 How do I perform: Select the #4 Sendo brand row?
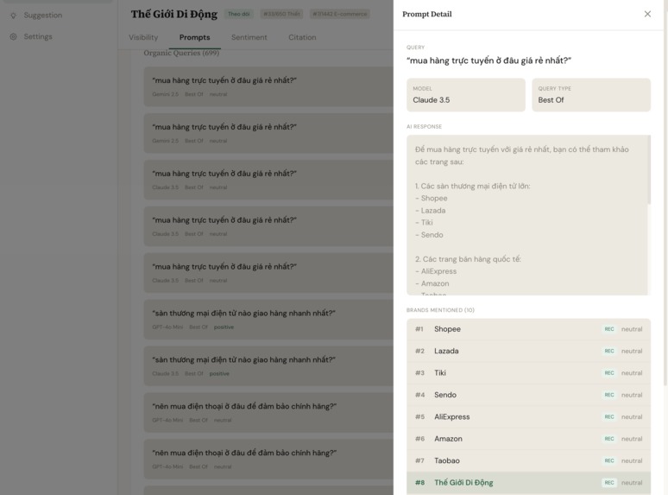(528, 396)
